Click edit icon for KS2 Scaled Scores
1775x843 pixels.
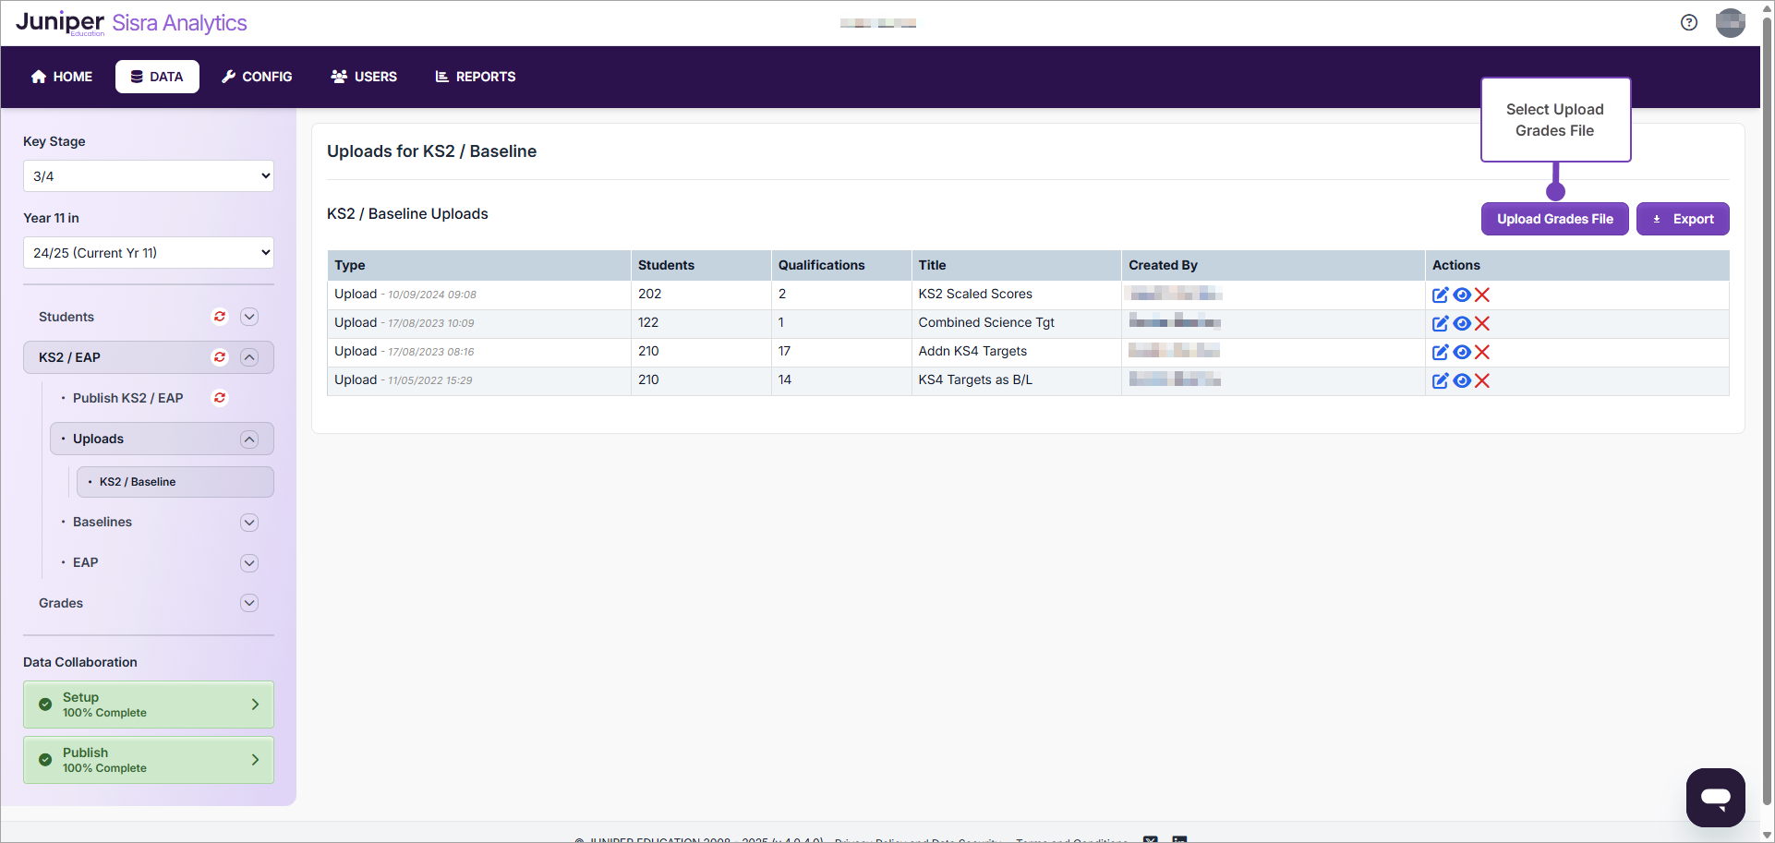1440,295
